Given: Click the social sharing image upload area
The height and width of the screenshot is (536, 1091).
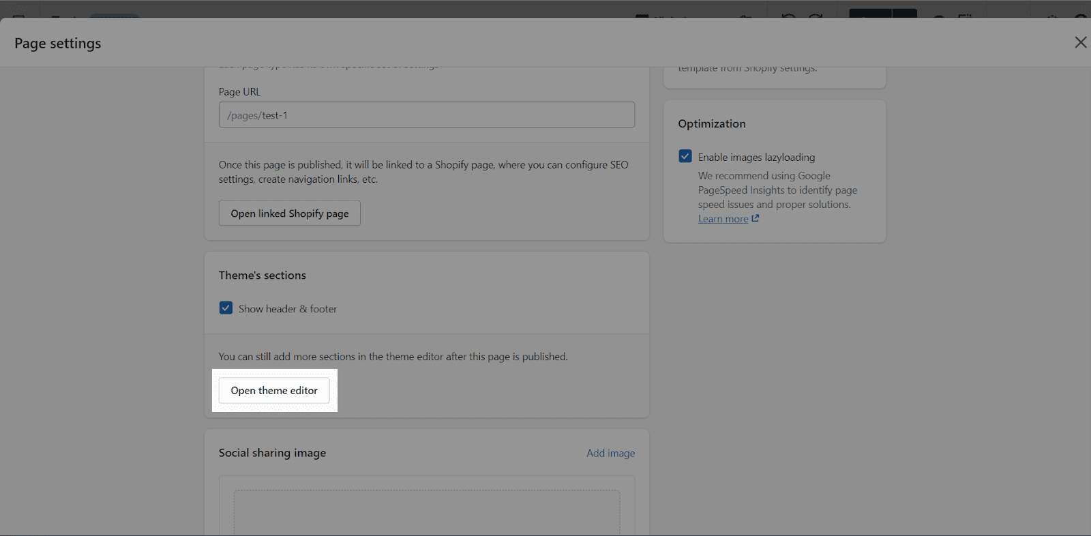Looking at the screenshot, I should (427, 511).
